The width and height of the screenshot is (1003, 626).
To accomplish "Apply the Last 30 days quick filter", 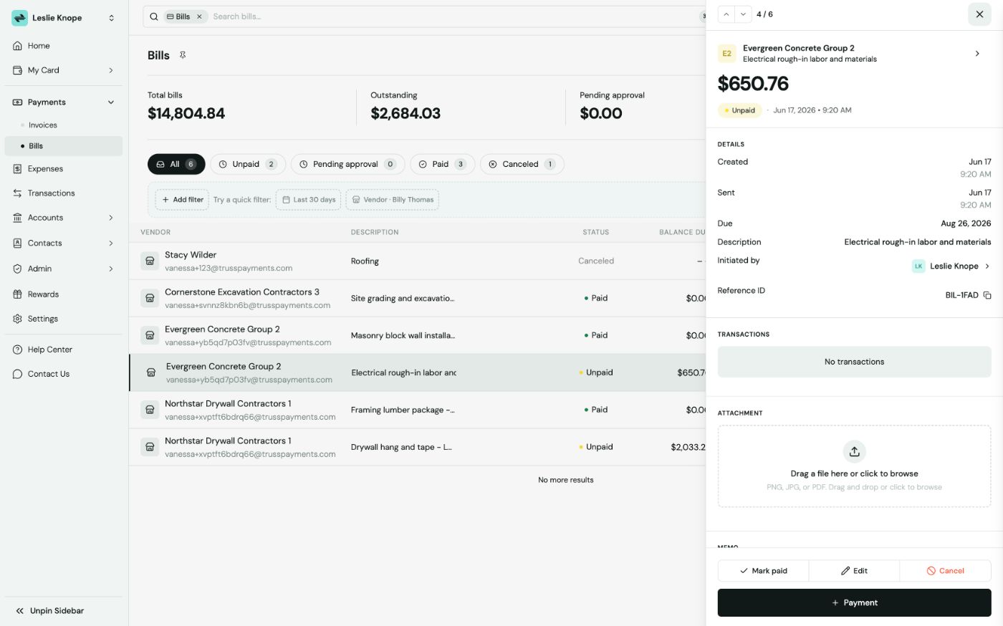I will click(308, 200).
